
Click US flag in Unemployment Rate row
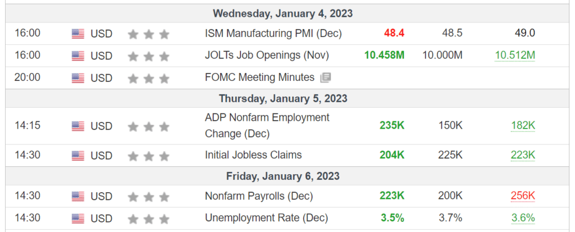[x=77, y=219]
